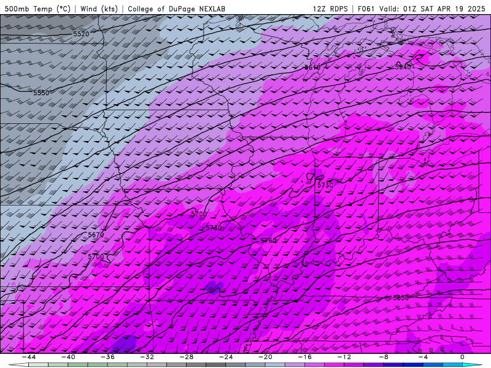Click the 'College of DuPage NEXLAB' header text
491x368 pixels.
pos(176,9)
